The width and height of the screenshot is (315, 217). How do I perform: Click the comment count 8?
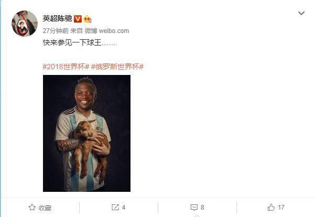[x=202, y=208]
